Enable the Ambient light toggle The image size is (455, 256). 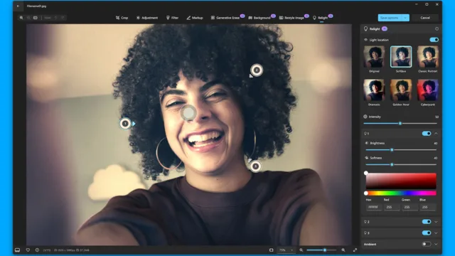click(427, 244)
